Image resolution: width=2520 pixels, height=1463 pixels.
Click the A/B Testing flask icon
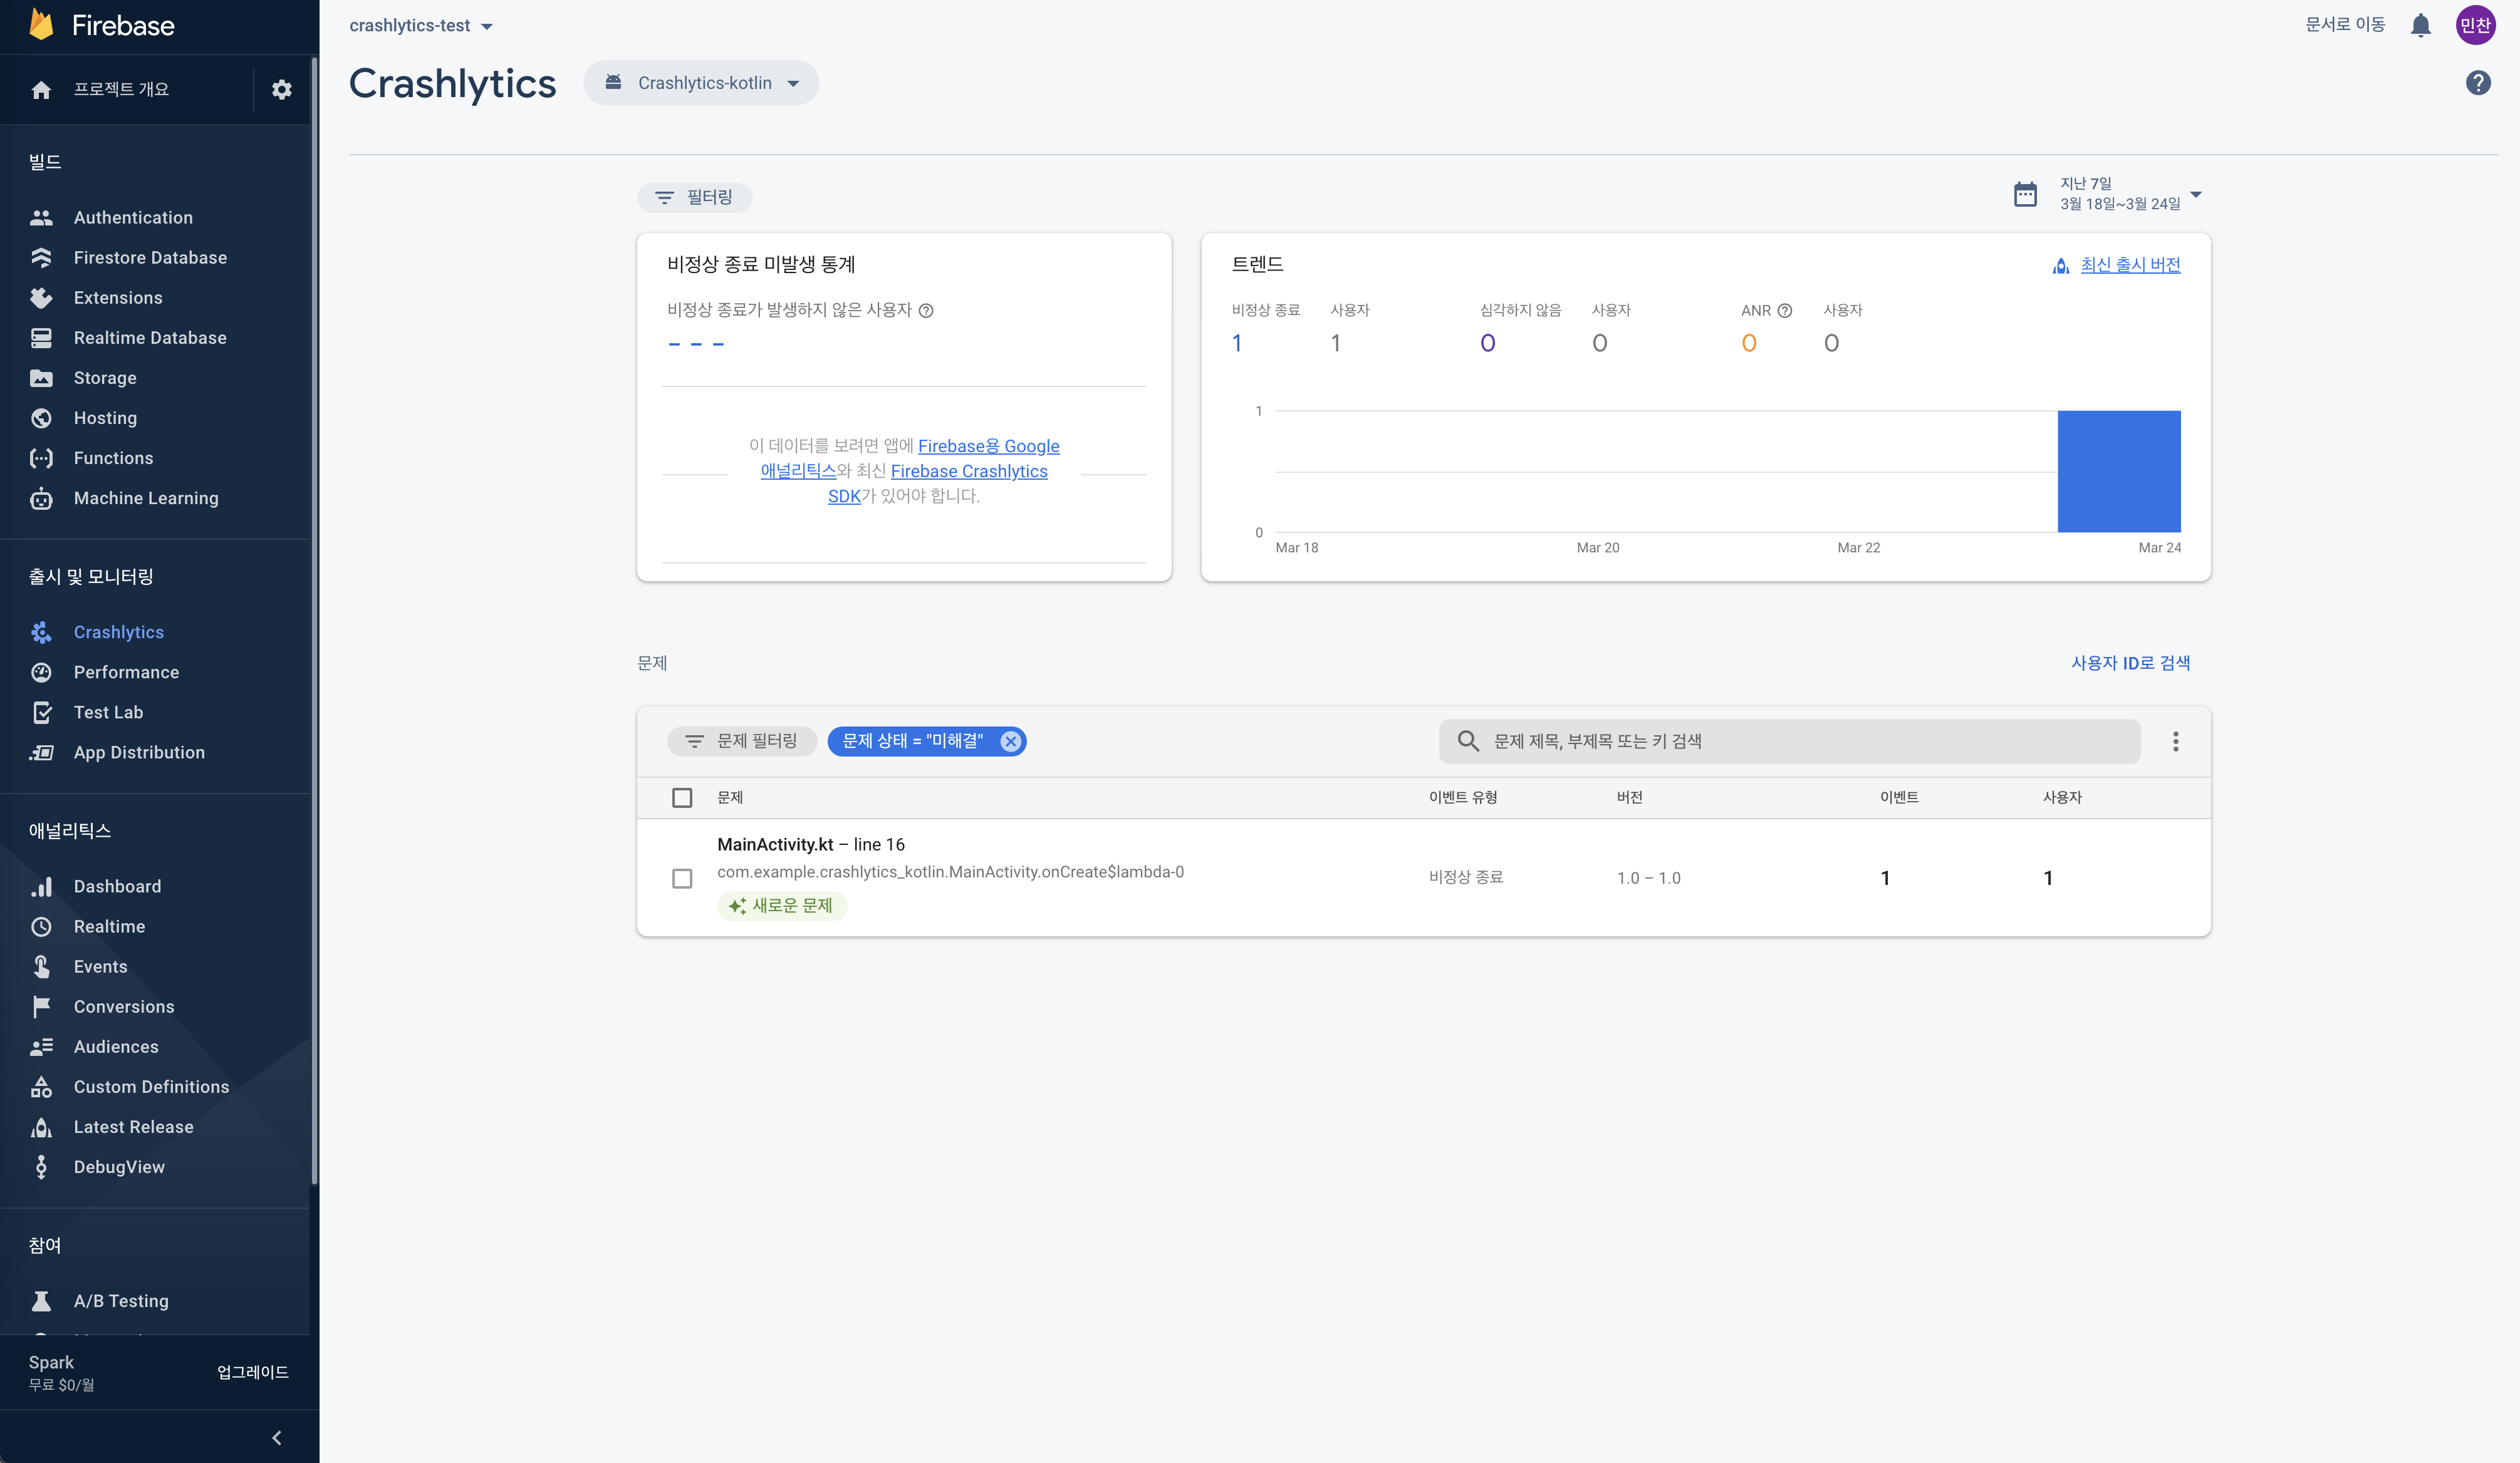[41, 1301]
